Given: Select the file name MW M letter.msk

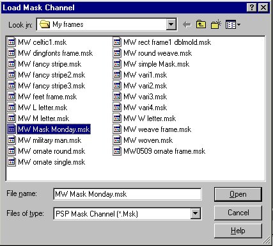Looking at the screenshot, I should pyautogui.click(x=43, y=119).
